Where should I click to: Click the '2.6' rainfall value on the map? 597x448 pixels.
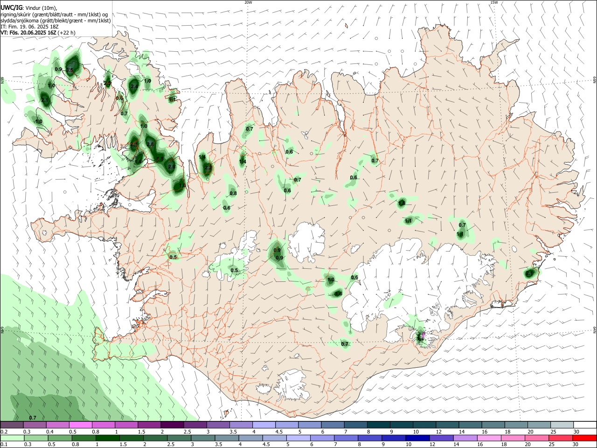pos(172,167)
